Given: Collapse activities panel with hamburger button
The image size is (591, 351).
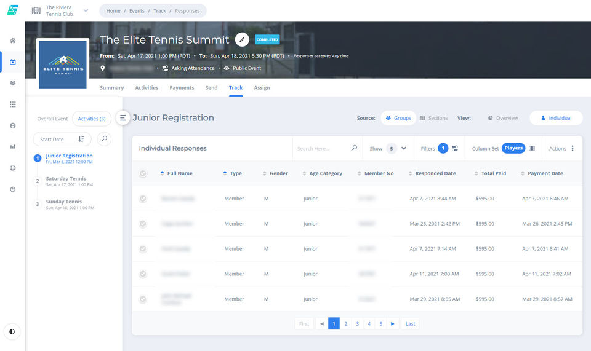Looking at the screenshot, I should [x=123, y=118].
